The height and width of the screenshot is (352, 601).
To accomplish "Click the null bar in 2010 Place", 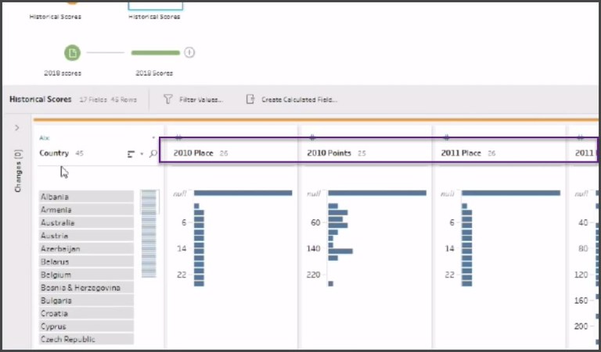I will click(x=243, y=193).
